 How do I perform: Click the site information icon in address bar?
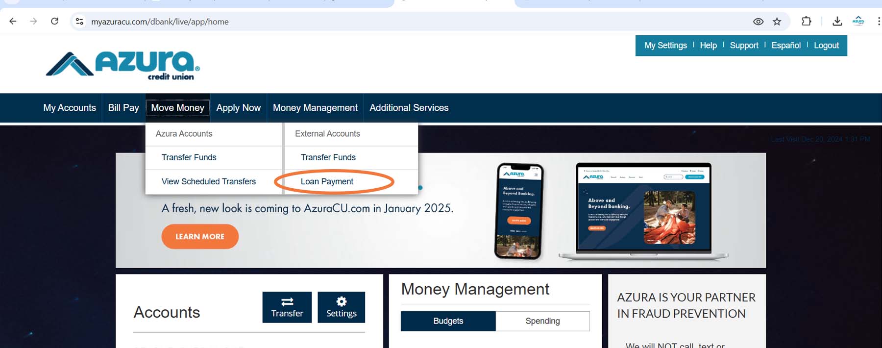[x=79, y=21]
